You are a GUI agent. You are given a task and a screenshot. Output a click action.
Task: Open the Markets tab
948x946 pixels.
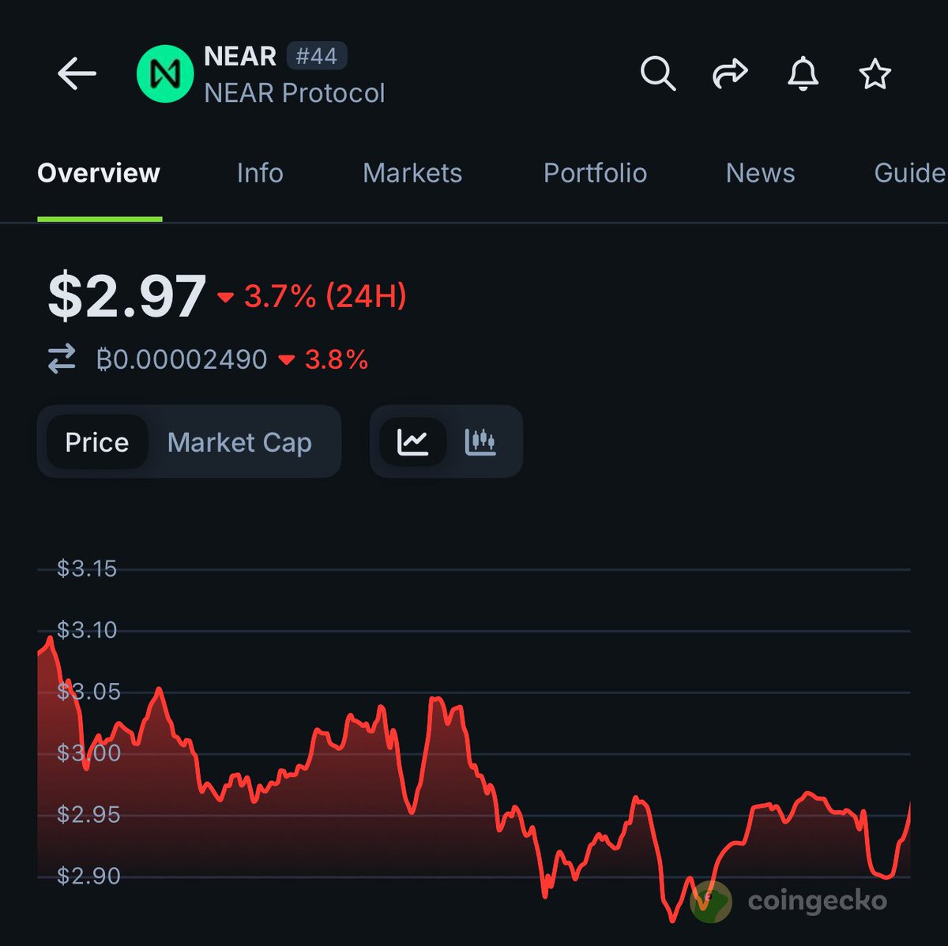[412, 173]
